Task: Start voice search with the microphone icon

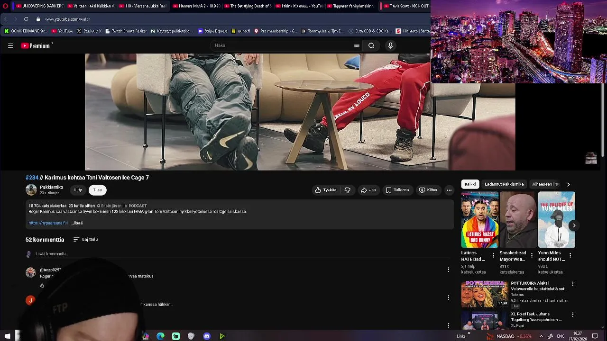Action: point(390,45)
